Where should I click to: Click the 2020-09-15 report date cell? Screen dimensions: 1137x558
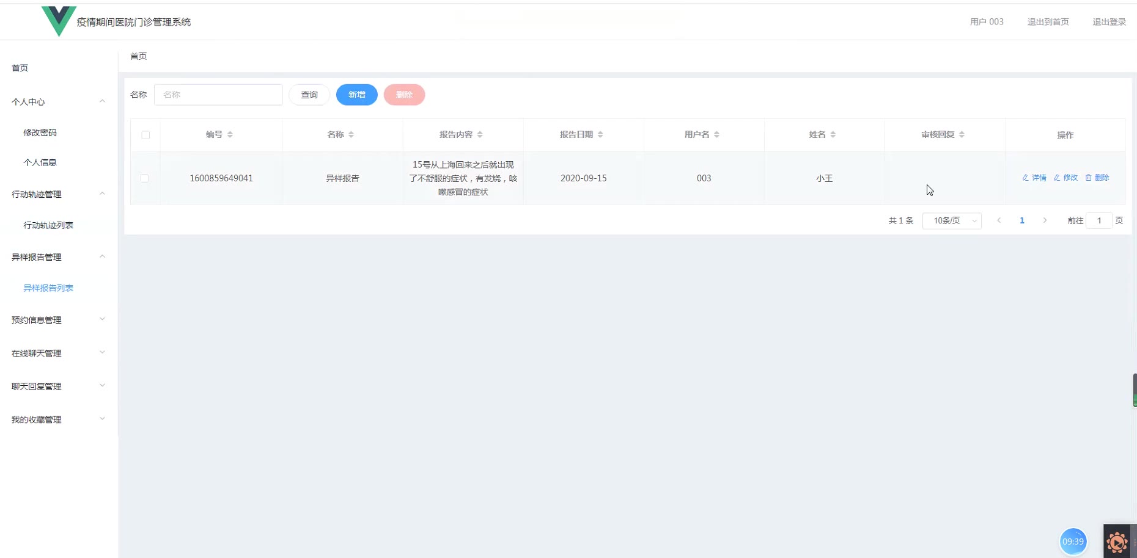pos(583,178)
